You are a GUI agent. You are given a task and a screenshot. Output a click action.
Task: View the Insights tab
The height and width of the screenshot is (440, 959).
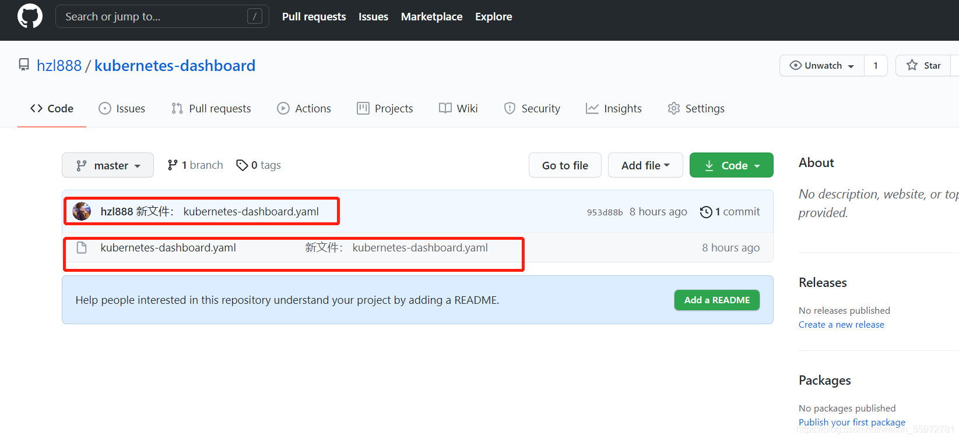(x=614, y=108)
